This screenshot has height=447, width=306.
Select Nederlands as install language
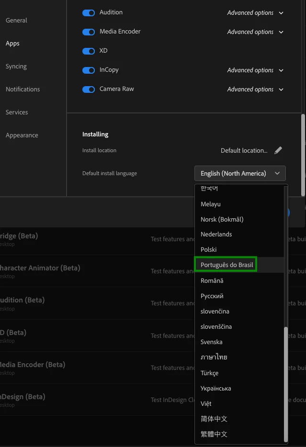[x=239, y=235]
